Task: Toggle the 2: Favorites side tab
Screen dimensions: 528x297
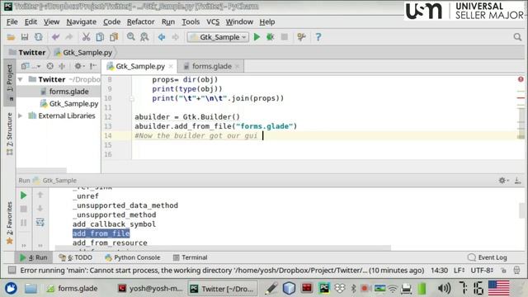Action: (9, 223)
